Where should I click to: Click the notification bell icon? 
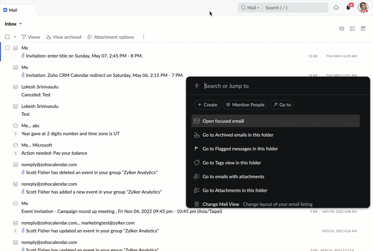[x=348, y=8]
